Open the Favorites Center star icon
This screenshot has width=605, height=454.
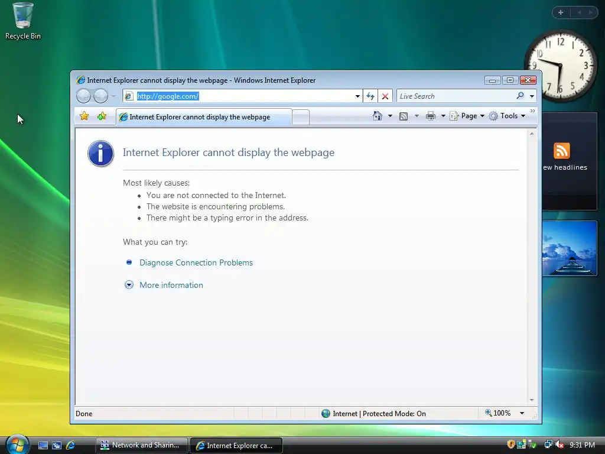(x=84, y=116)
